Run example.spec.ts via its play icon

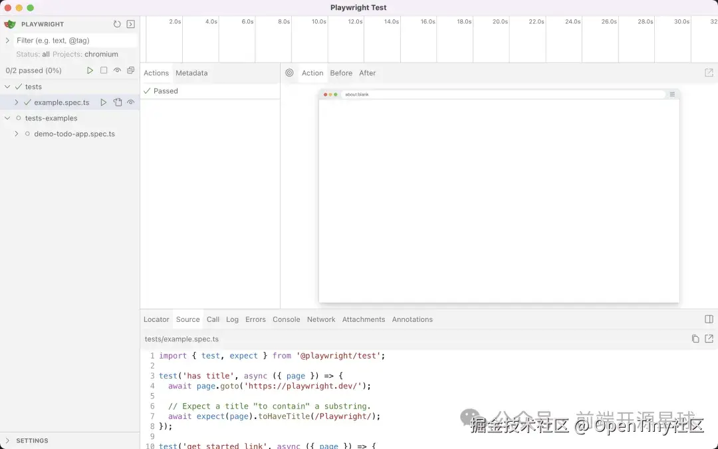(104, 102)
